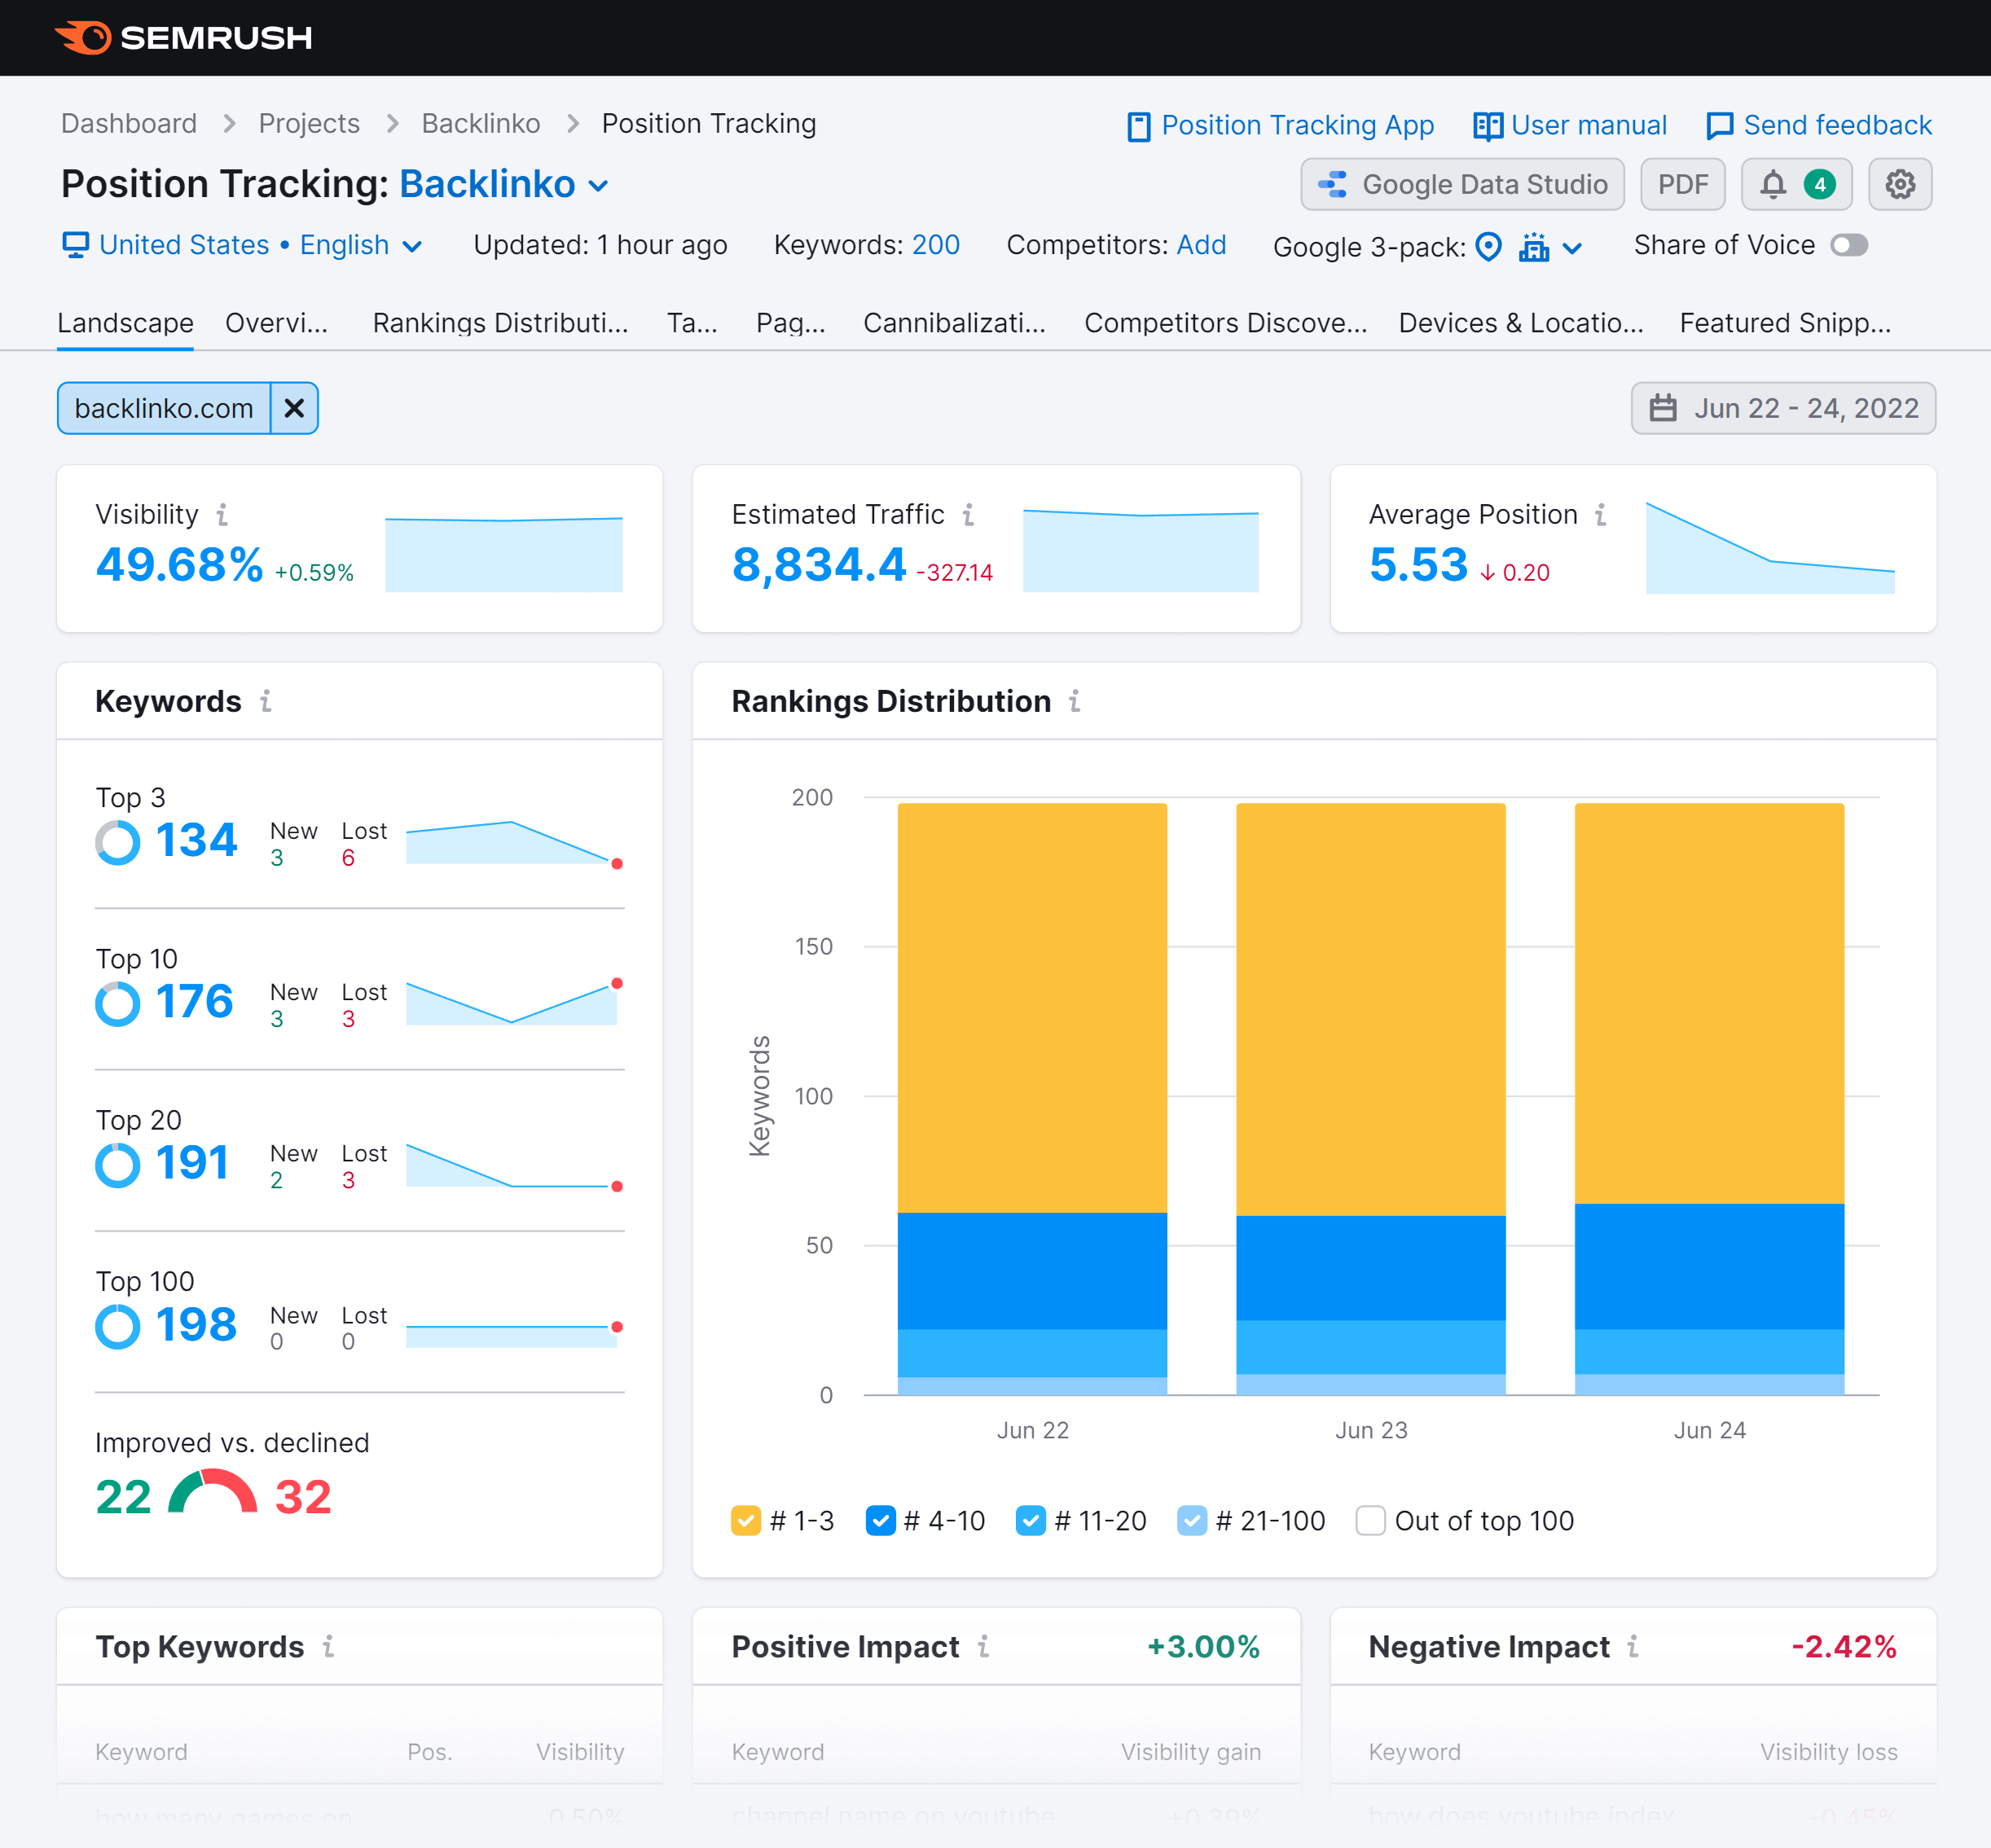Click the Estimated Traffic info icon
1991x1848 pixels.
click(x=968, y=514)
